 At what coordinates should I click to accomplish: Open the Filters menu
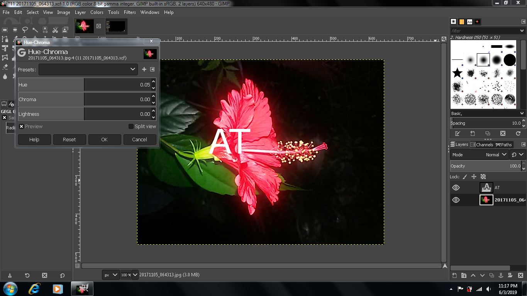click(x=130, y=12)
